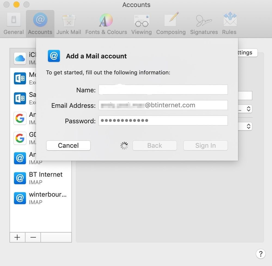Select the Junk Mail preferences icon
The image size is (272, 266).
click(69, 24)
